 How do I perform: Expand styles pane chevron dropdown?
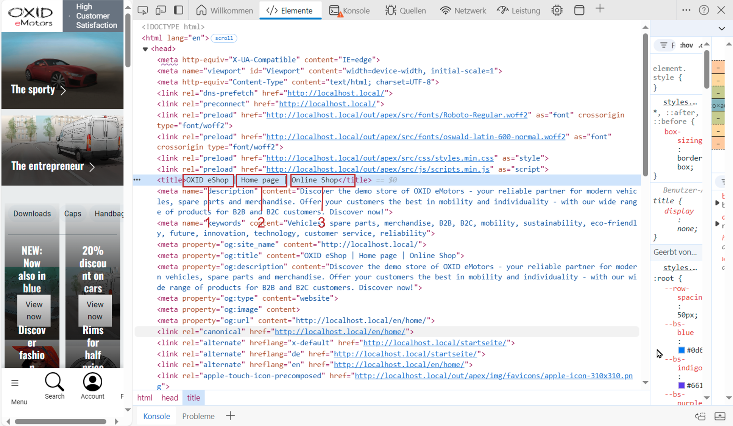722,29
